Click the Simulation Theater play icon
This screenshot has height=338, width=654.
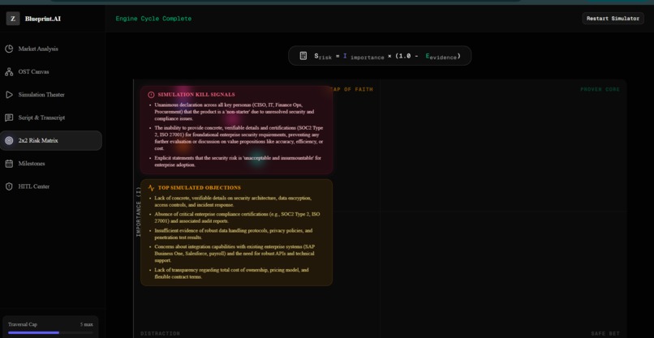(9, 95)
